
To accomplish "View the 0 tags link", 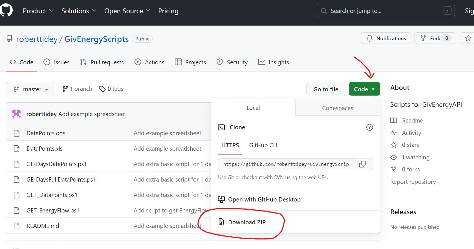I will [111, 89].
